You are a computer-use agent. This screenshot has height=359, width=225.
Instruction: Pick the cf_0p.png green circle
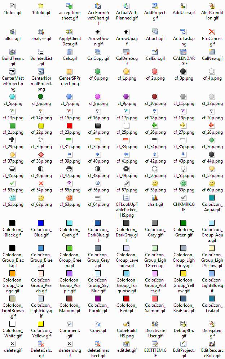point(98,71)
